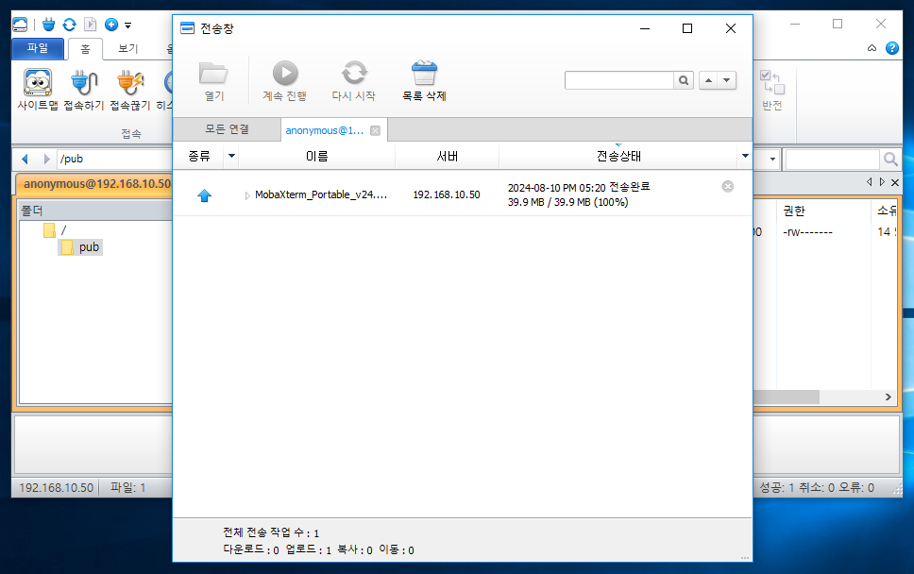The width and height of the screenshot is (914, 574).
Task: Click the 열기 (Open) folder icon
Action: (213, 74)
